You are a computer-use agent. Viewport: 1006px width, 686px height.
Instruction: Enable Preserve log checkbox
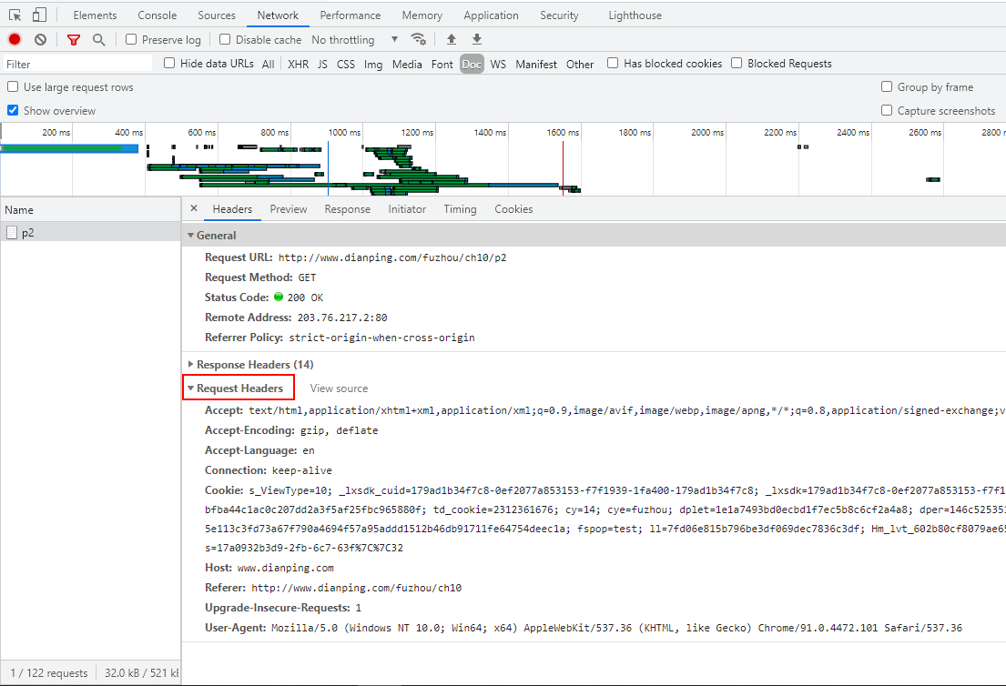coord(131,39)
